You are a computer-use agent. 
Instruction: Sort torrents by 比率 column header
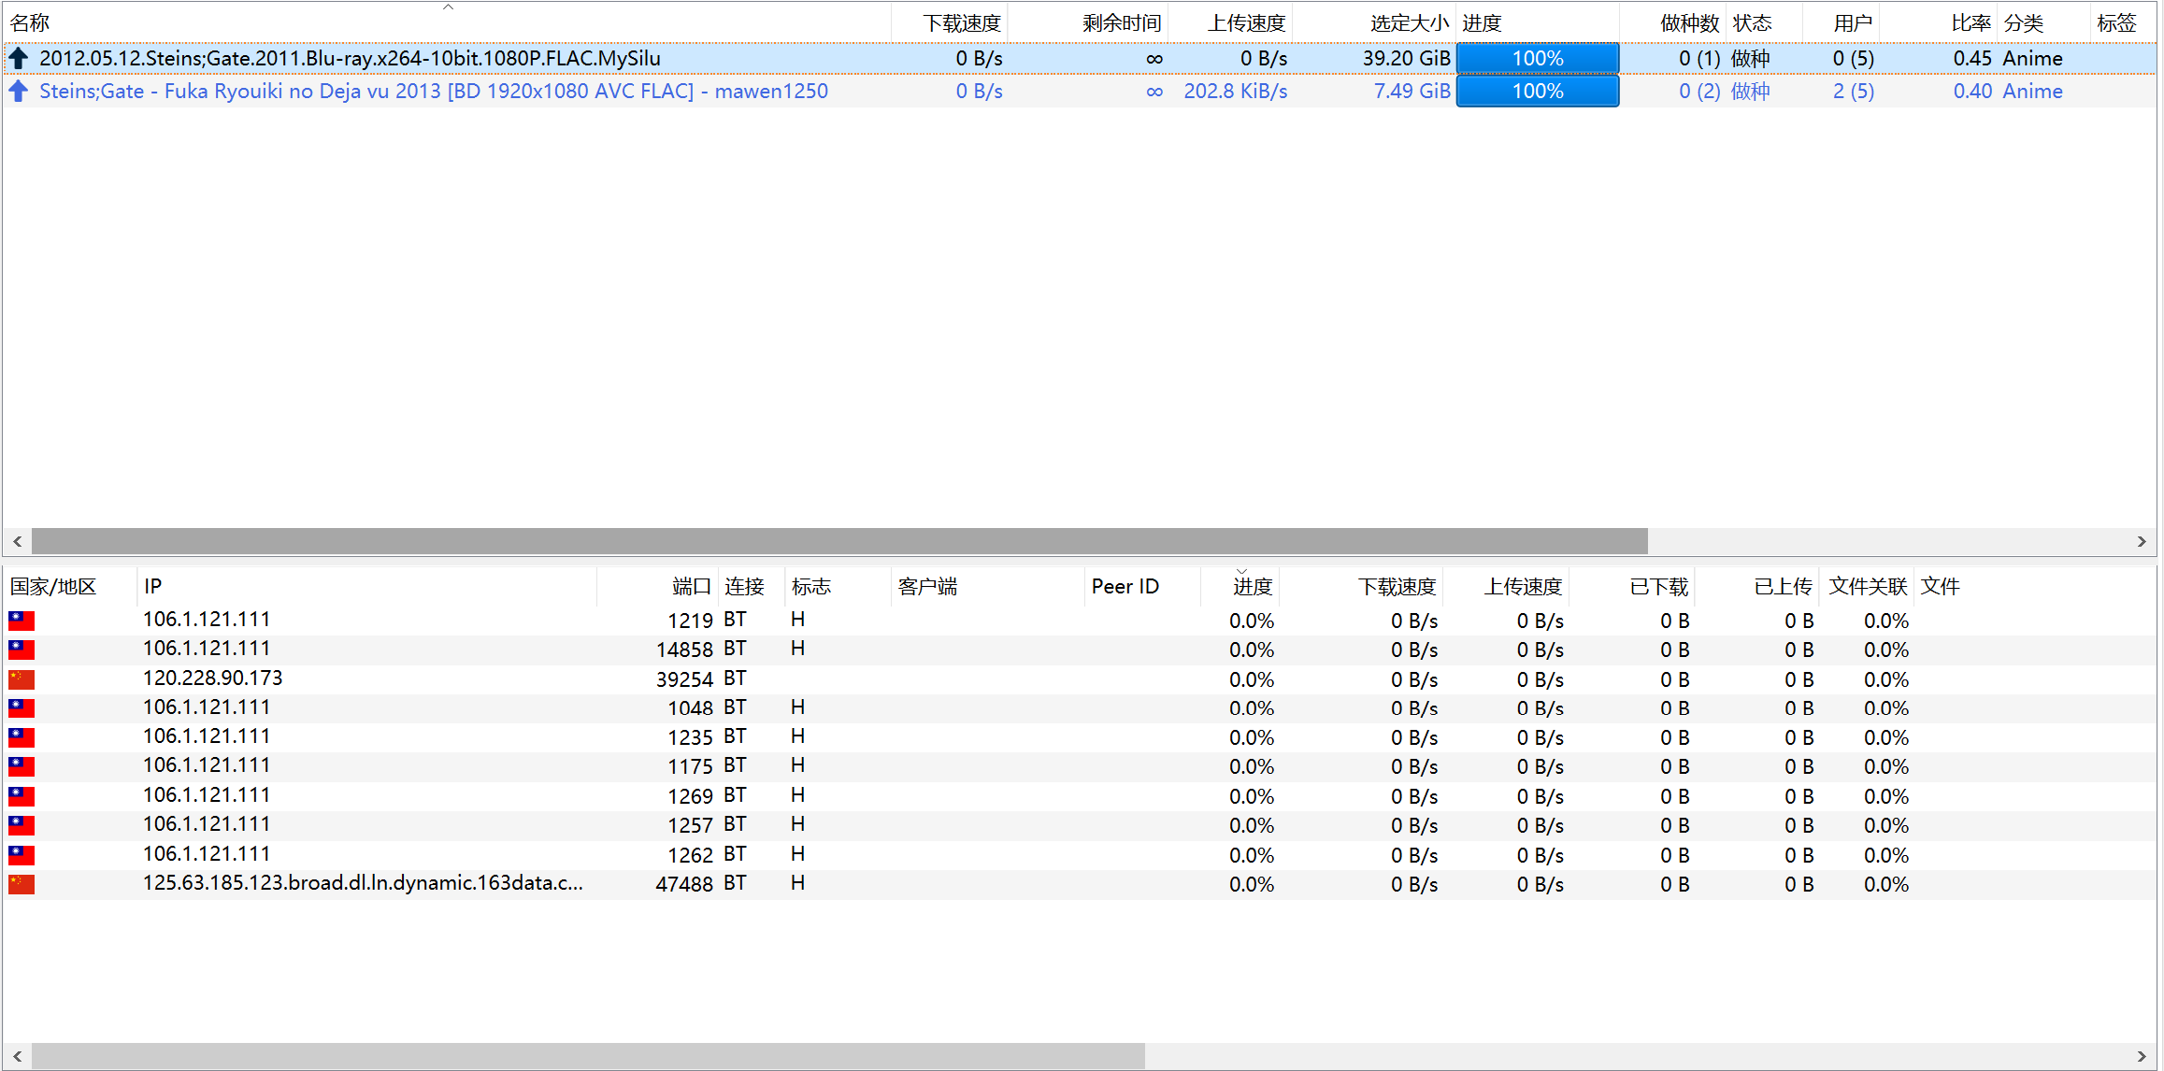(x=1939, y=23)
